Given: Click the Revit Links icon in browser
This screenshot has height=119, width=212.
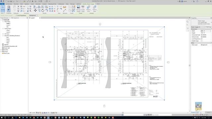Looking at the screenshot, I should click(x=3, y=53).
